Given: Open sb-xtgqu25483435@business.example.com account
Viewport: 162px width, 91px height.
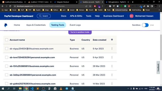Looking at the screenshot, I should (x=31, y=49).
